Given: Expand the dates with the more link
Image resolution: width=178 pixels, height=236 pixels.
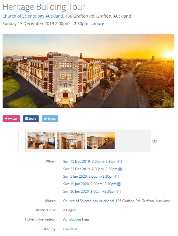Looking at the screenshot, I should [99, 24].
